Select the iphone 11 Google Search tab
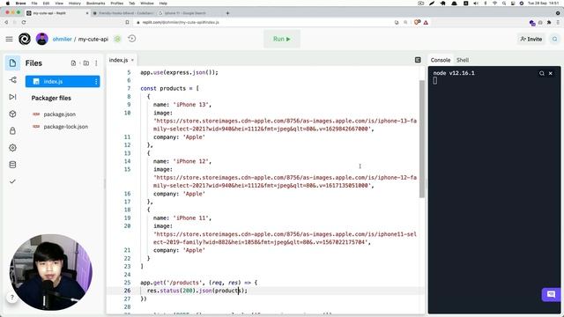 click(x=186, y=13)
